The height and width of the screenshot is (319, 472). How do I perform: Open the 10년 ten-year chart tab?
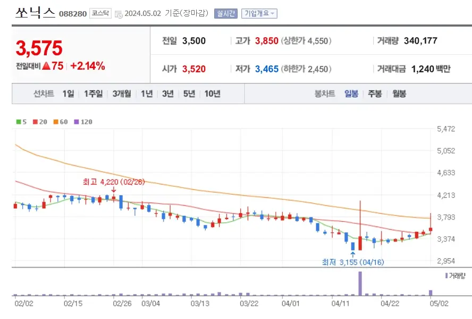pos(212,93)
